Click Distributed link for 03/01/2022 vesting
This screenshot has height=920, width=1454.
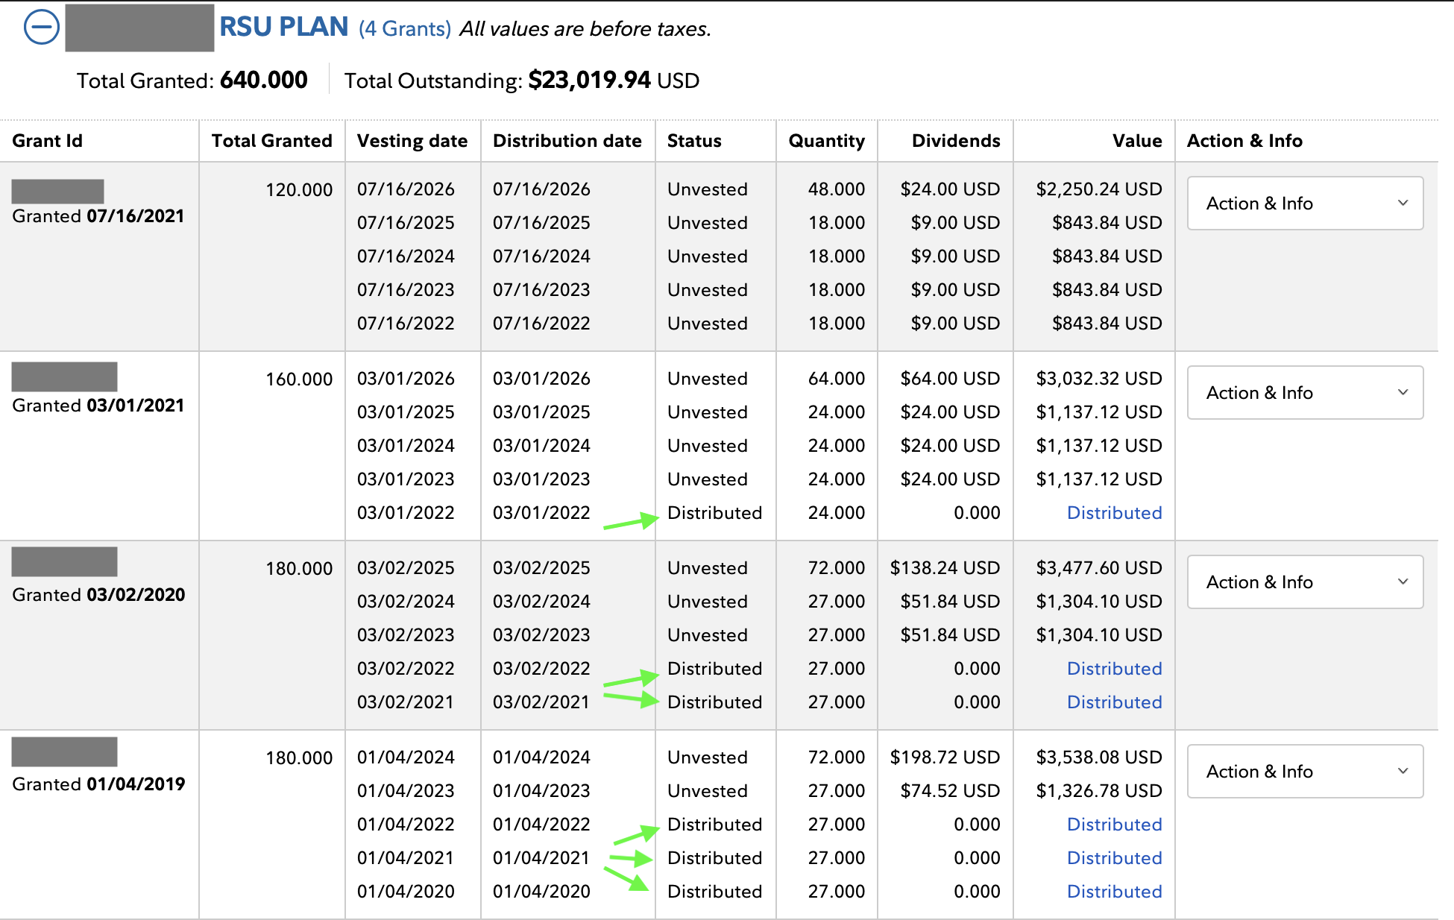1114,513
